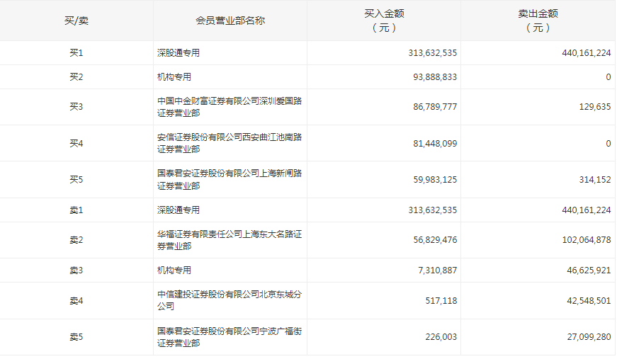Click the 买/卖 column header

click(x=77, y=21)
